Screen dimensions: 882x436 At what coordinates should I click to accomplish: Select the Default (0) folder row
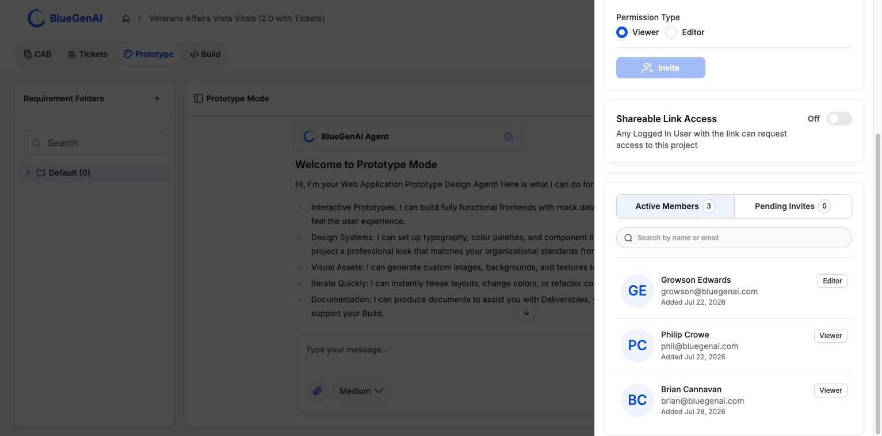tap(94, 173)
